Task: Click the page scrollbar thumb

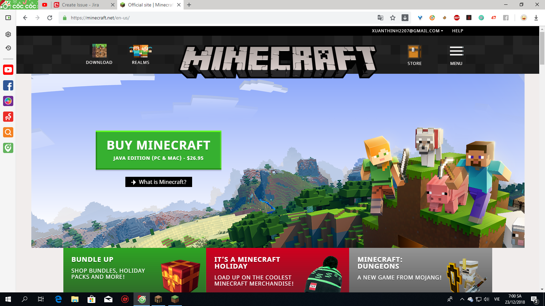Action: click(542, 48)
